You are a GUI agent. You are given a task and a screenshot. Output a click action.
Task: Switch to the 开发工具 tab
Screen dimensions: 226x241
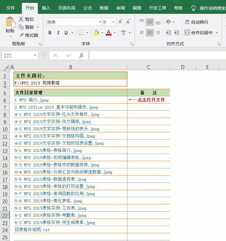pos(157,8)
